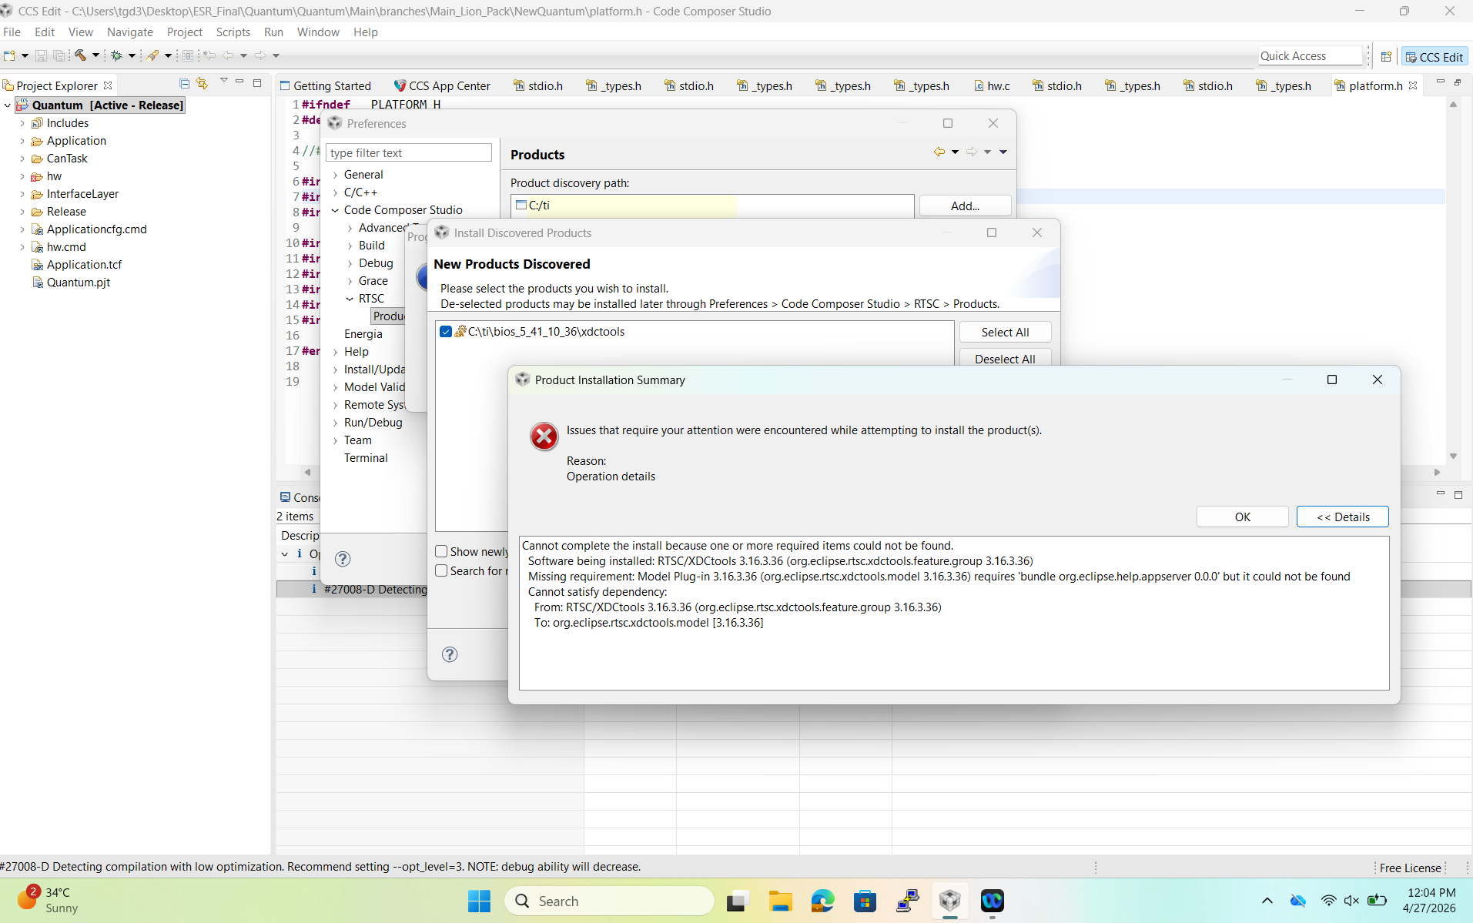
Task: Click the editor horizontal scroll right arrow
Action: [1437, 472]
